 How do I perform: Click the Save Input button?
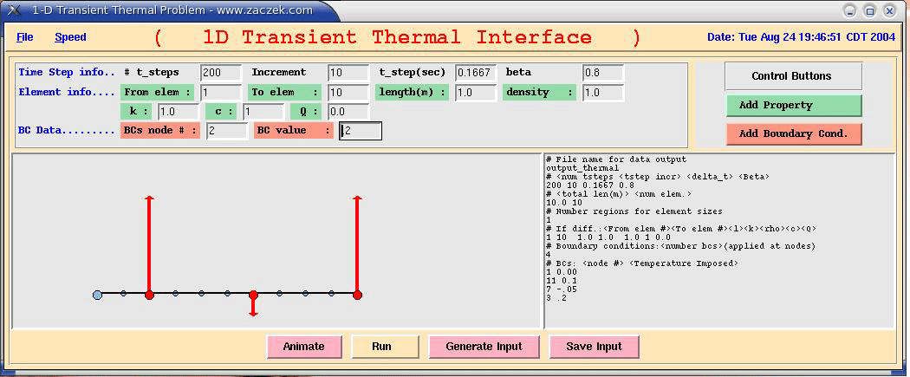tap(594, 347)
